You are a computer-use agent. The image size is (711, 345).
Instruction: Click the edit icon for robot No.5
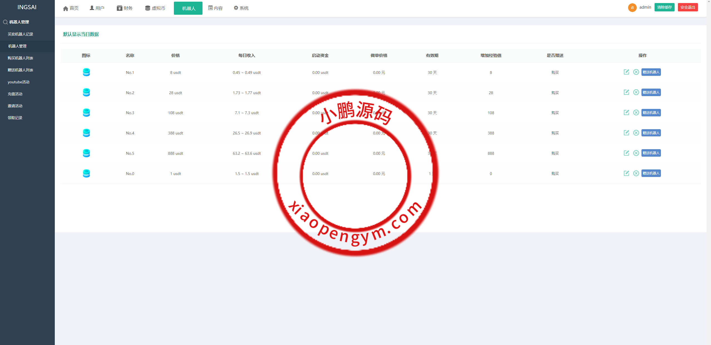point(626,153)
